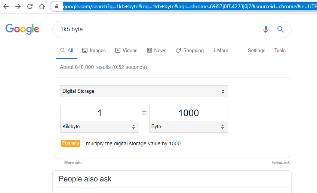Image resolution: width=317 pixels, height=193 pixels.
Task: Go to browser home page icon
Action: click(42, 6)
